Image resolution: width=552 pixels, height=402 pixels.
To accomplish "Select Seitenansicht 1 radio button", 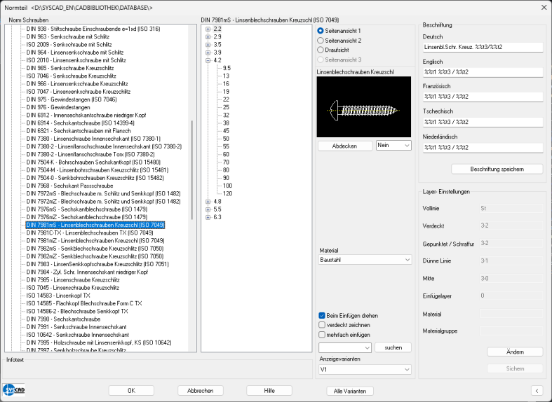I will 321,31.
